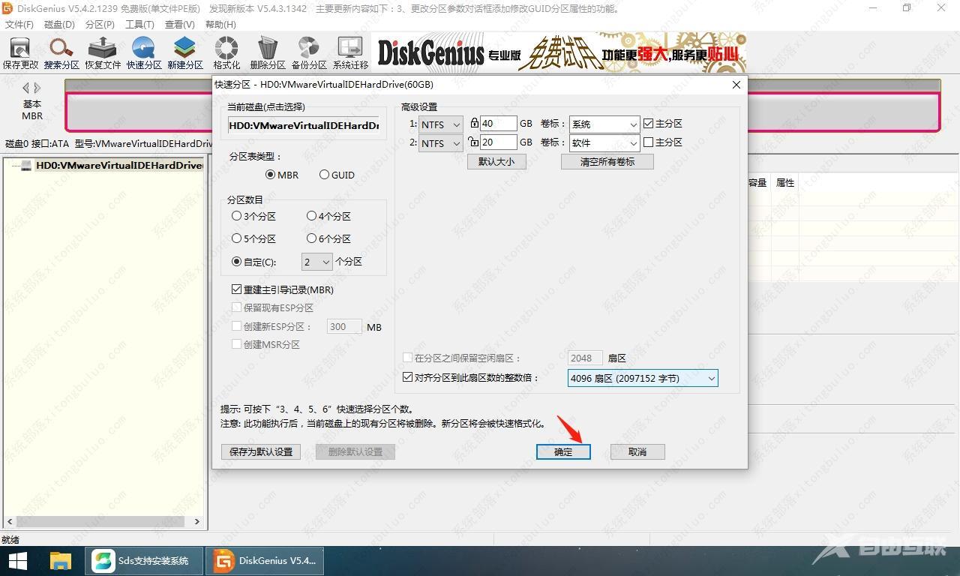Open custom partition count dropdown showing 2
960x576 pixels.
click(316, 262)
